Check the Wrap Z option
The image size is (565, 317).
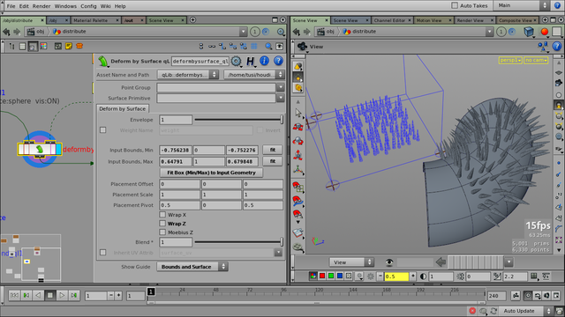162,223
